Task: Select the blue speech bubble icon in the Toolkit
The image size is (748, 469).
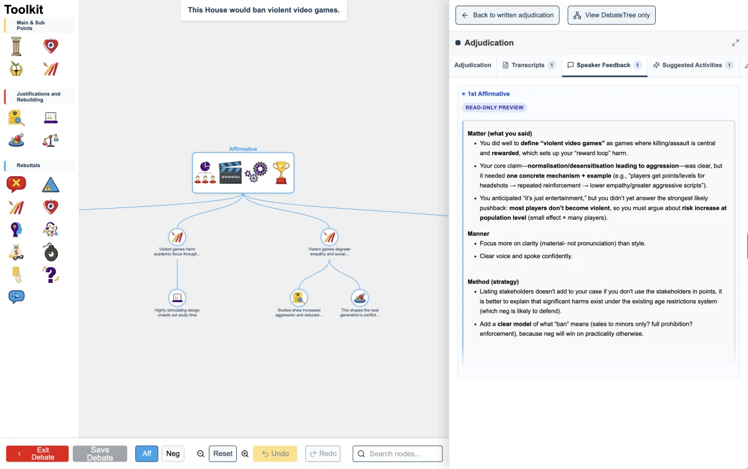Action: [x=16, y=296]
